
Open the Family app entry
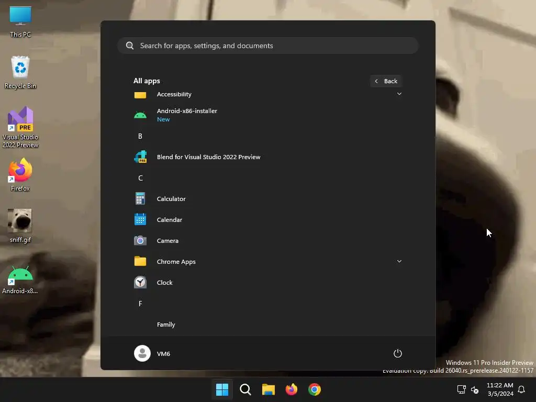pyautogui.click(x=267, y=325)
